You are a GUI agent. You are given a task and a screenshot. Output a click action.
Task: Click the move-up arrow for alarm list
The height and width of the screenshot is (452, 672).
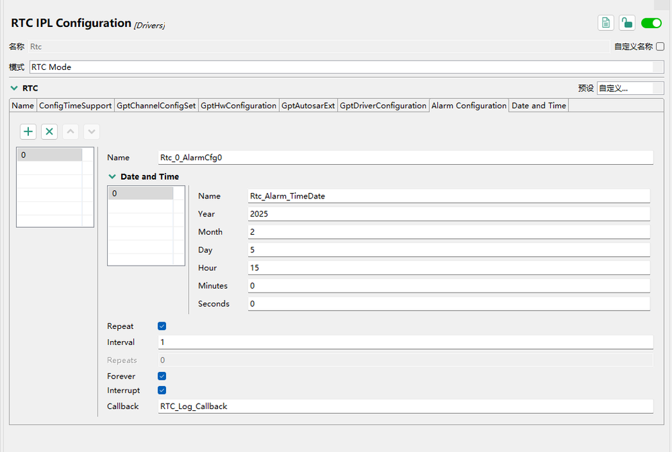click(x=71, y=132)
